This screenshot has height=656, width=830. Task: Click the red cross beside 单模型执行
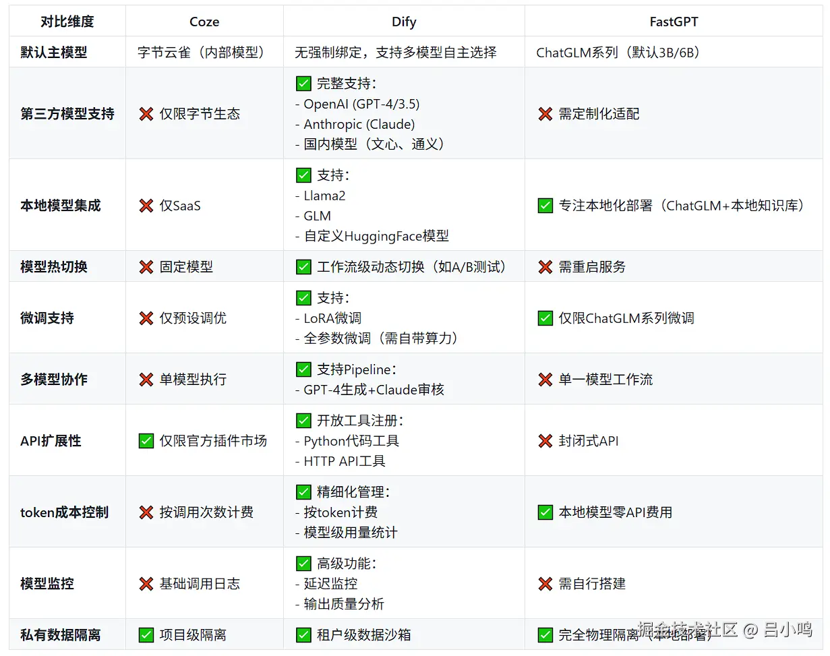tap(146, 380)
